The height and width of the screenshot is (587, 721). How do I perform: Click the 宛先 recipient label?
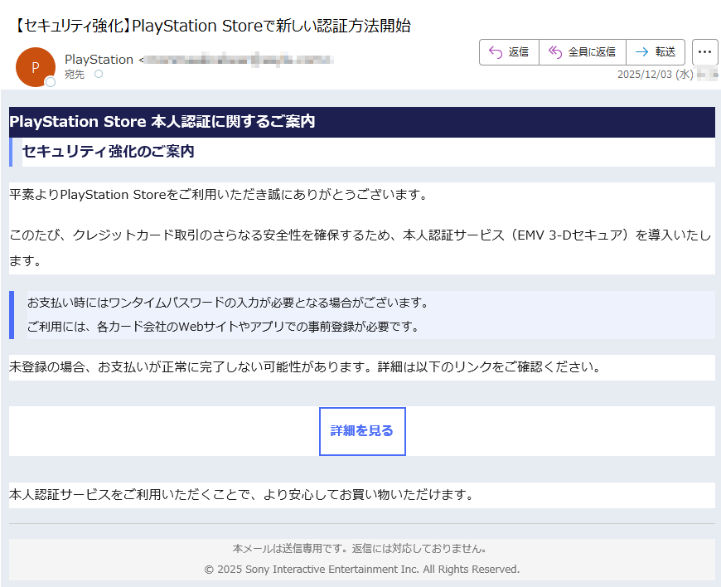75,75
